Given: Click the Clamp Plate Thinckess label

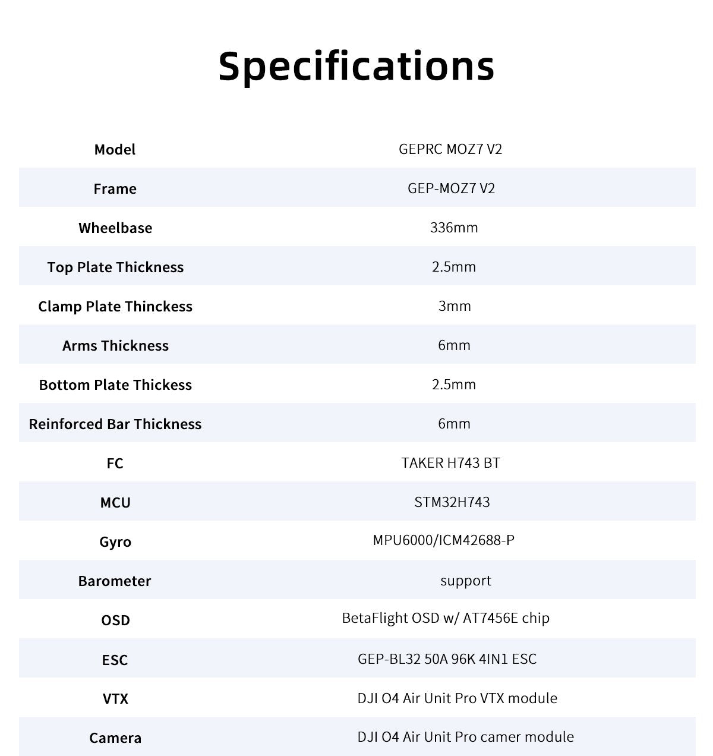Looking at the screenshot, I should point(115,306).
